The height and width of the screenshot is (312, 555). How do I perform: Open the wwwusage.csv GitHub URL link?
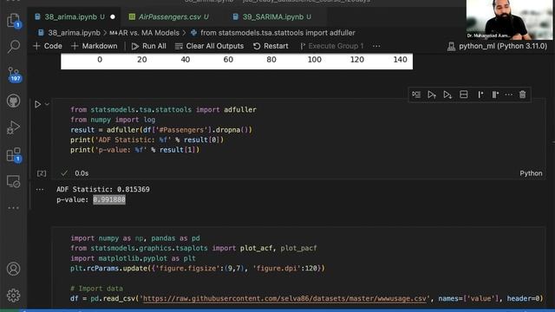click(x=284, y=298)
